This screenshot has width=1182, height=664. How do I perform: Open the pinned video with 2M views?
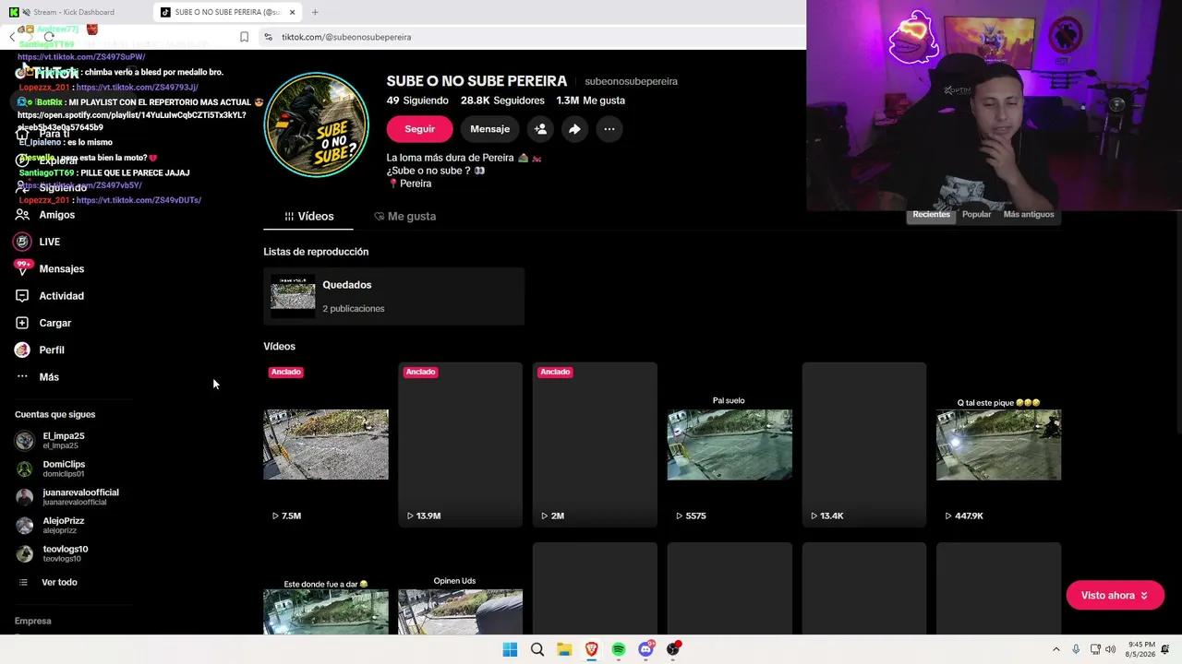click(595, 445)
